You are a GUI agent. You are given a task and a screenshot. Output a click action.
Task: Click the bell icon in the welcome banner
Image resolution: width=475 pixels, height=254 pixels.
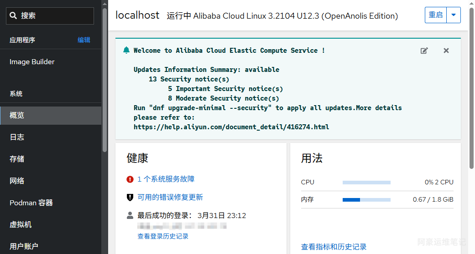[x=126, y=51]
